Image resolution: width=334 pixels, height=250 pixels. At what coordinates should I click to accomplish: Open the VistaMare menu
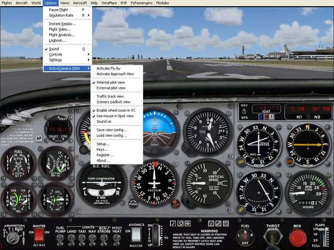[109, 3]
